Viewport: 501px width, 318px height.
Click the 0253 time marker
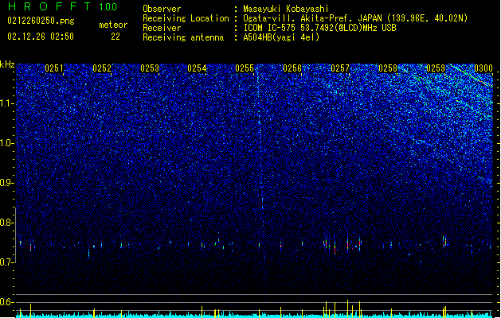point(150,68)
